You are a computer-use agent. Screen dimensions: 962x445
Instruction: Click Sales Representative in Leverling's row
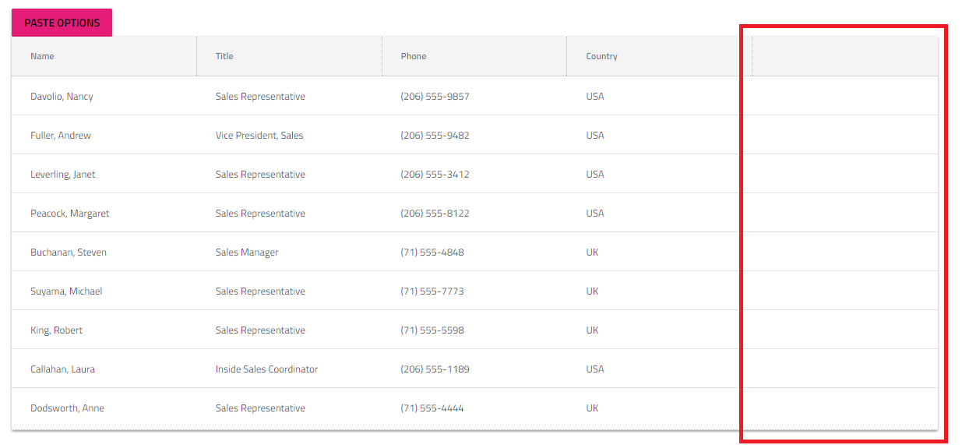point(260,175)
